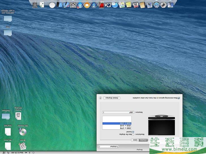Click the white round icon in Dock
This screenshot has width=206, height=154.
coord(52,5)
